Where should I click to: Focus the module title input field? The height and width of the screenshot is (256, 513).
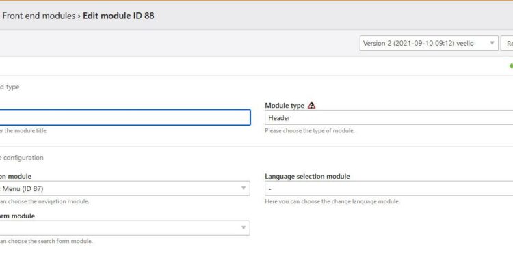click(x=125, y=117)
